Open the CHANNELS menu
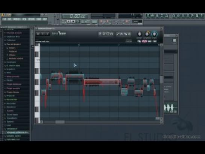Image resolution: width=205 pixels, height=154 pixels. coord(17,19)
